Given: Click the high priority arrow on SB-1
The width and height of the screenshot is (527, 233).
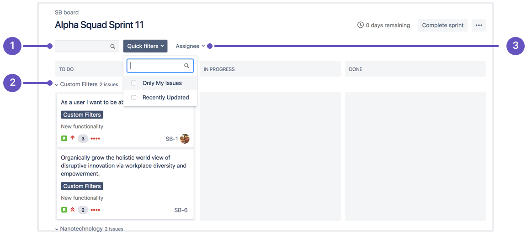Looking at the screenshot, I should pos(72,138).
